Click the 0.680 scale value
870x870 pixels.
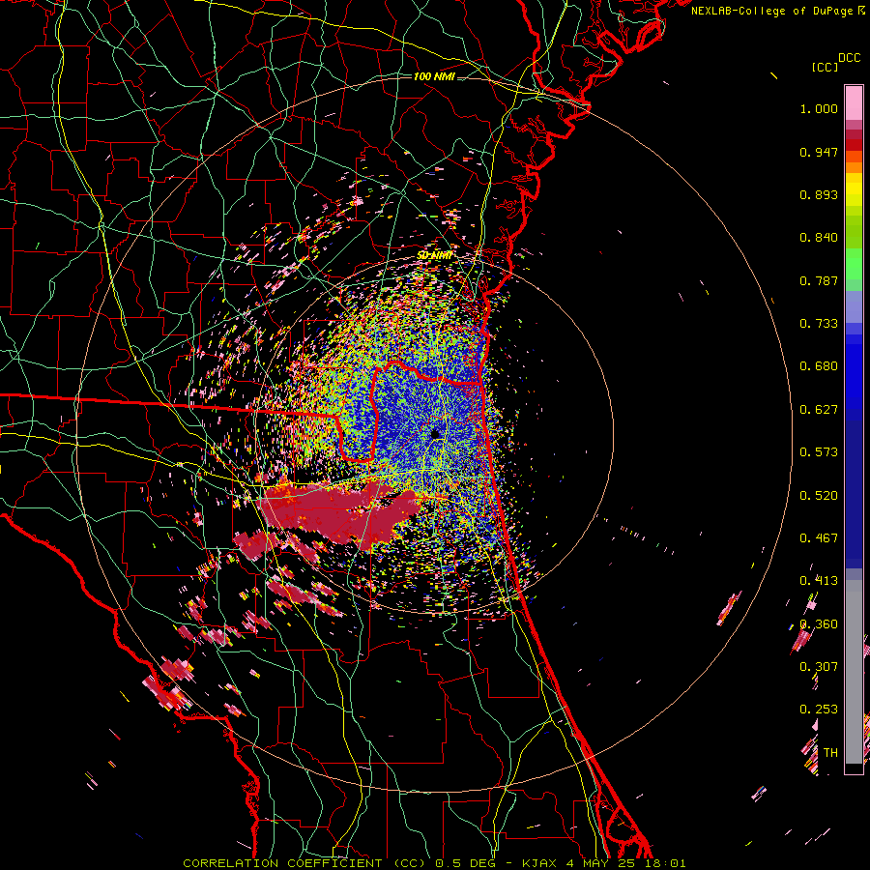click(x=819, y=366)
